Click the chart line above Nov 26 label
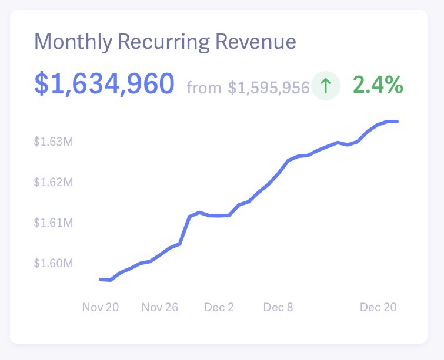The image size is (444, 360). point(159,255)
